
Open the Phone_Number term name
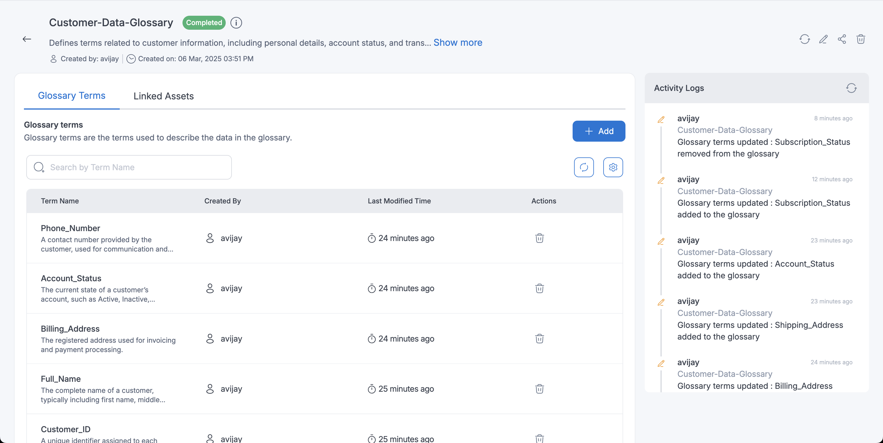(x=70, y=228)
